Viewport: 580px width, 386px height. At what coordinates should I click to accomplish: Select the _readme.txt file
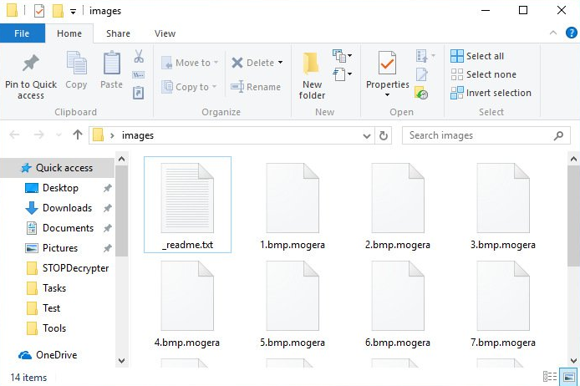coord(187,204)
